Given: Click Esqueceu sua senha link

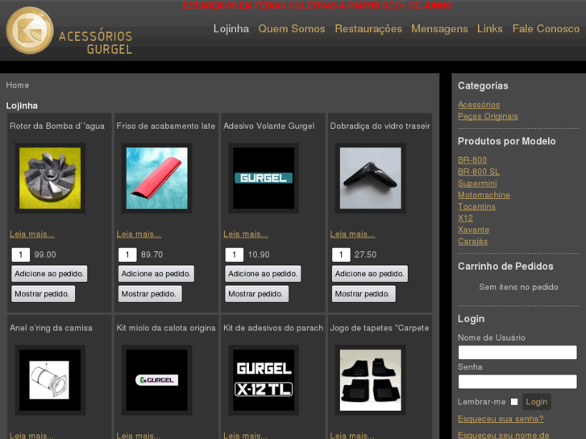Looking at the screenshot, I should pyautogui.click(x=501, y=419).
